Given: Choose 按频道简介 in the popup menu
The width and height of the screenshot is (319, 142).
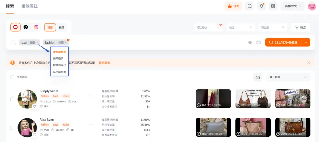Looking at the screenshot, I should 59,65.
